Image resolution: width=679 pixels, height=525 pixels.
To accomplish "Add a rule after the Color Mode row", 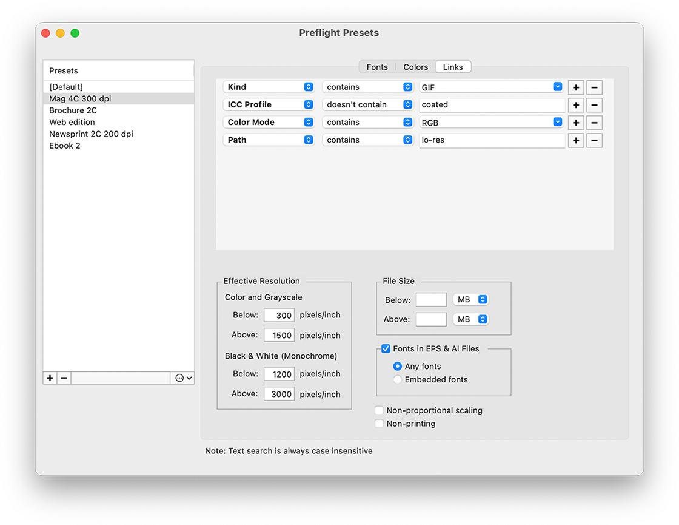I will 575,122.
